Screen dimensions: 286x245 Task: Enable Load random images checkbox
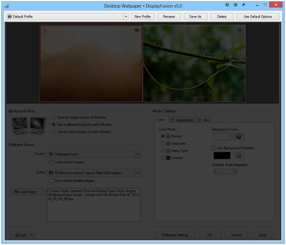[x=51, y=163]
